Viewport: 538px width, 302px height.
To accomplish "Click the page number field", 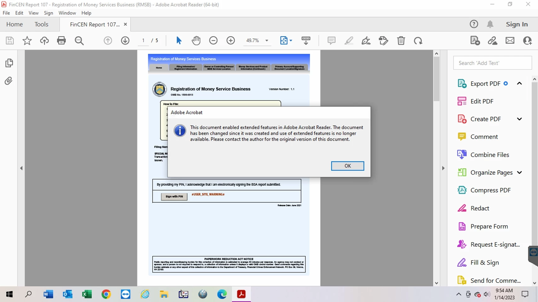I will (143, 41).
